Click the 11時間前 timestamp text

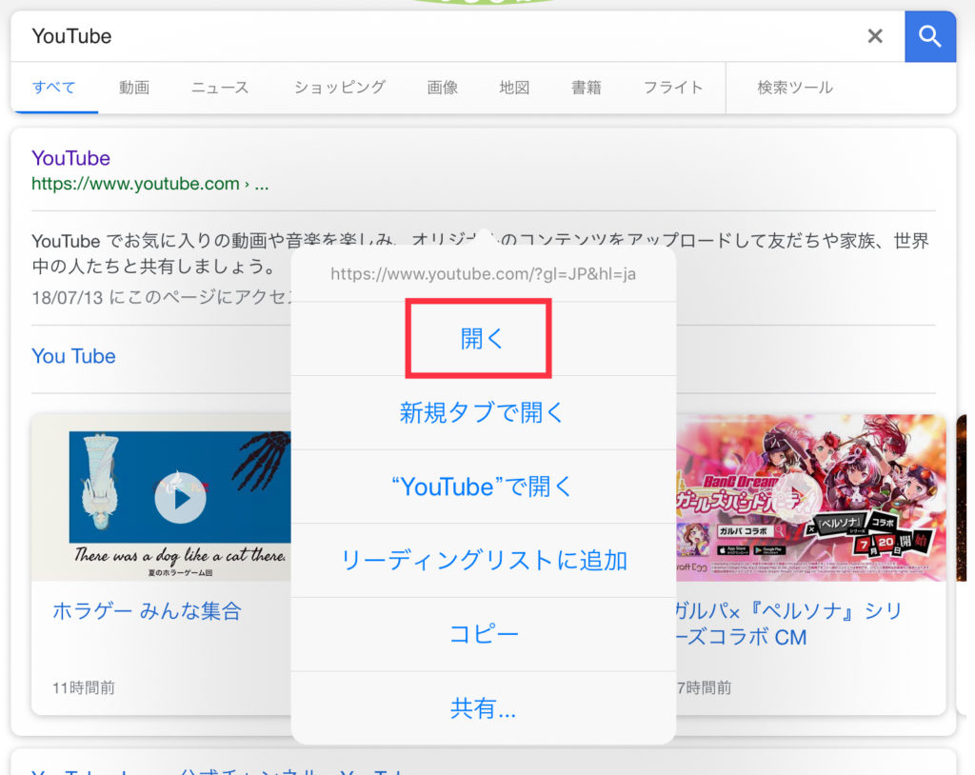[x=84, y=687]
